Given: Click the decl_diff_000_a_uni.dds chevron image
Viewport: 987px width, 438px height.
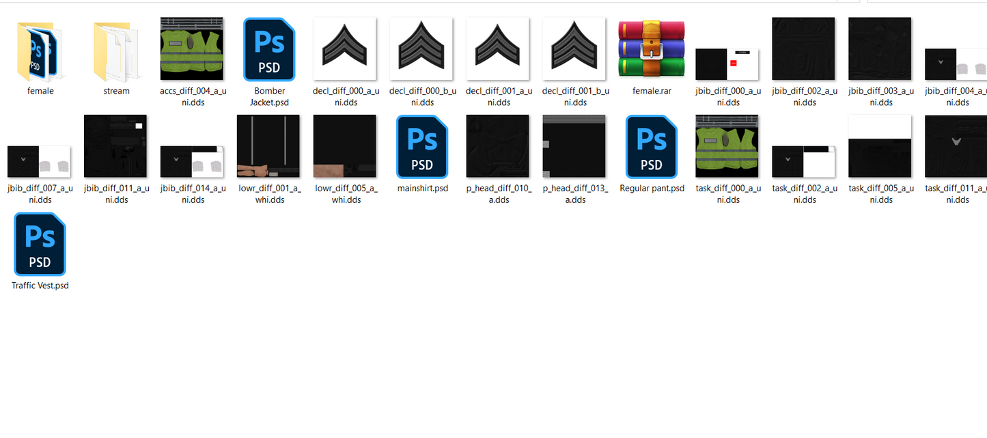Looking at the screenshot, I should 346,49.
